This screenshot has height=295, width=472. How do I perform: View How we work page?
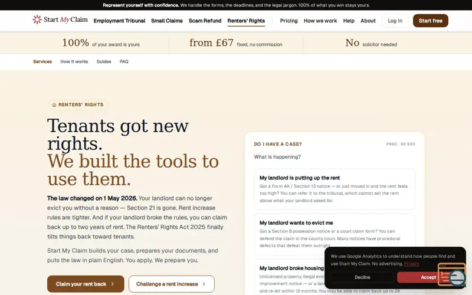(x=320, y=21)
